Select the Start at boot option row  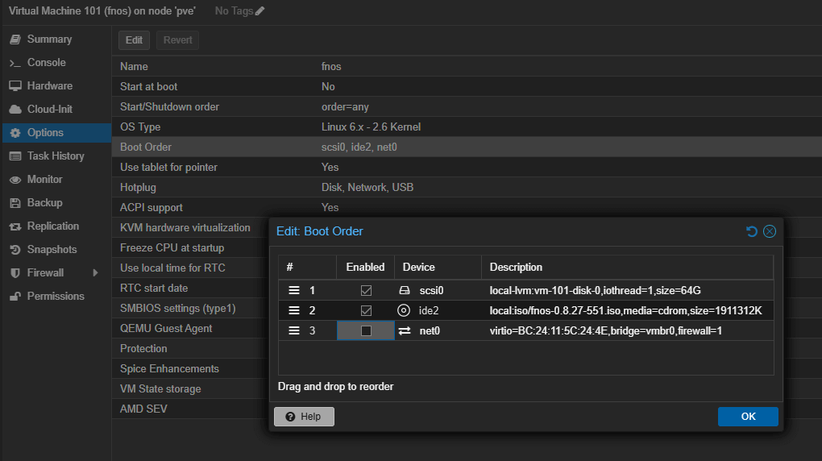click(x=148, y=87)
